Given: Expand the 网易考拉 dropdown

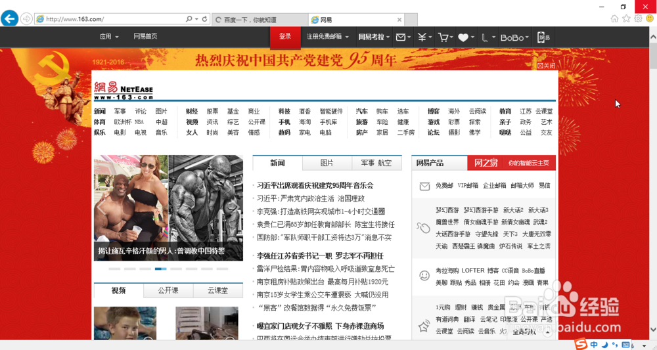Looking at the screenshot, I should tap(374, 37).
